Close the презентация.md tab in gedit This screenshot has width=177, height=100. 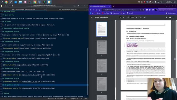pos(45,10)
